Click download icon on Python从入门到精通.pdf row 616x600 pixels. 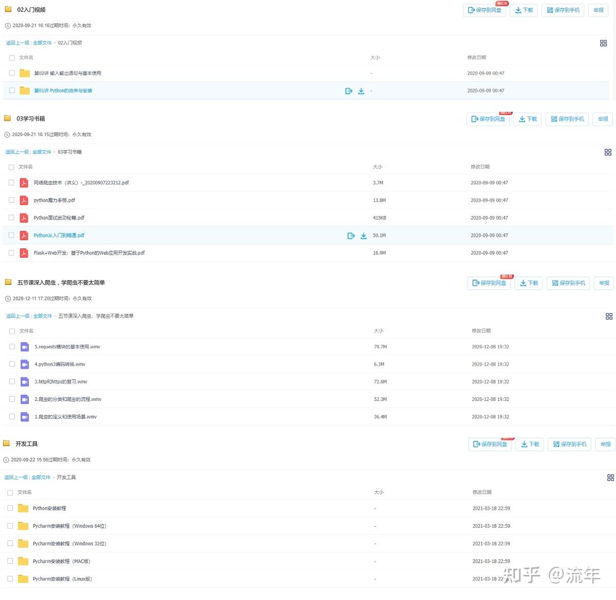coord(363,236)
